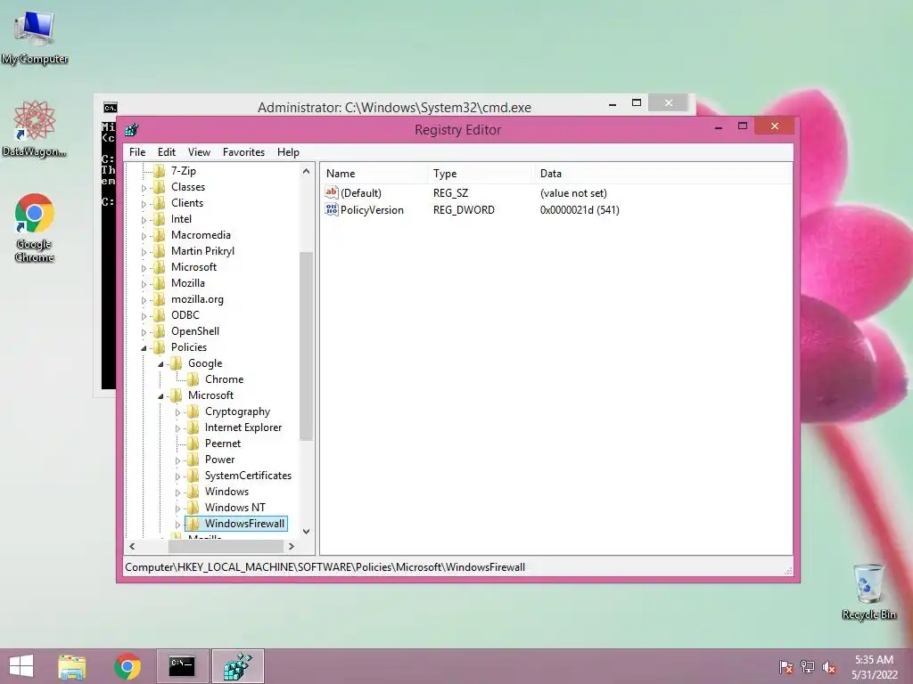913x684 pixels.
Task: Click the Peernet key folder icon
Action: [x=193, y=444]
